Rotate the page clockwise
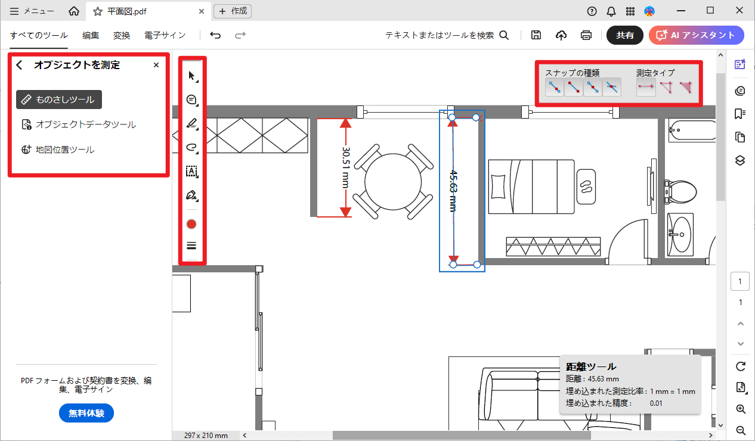755x441 pixels. pos(741,366)
